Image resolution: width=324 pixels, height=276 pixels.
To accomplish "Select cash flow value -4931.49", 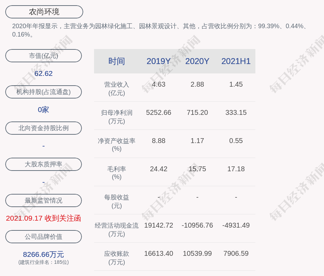I will [x=236, y=225].
